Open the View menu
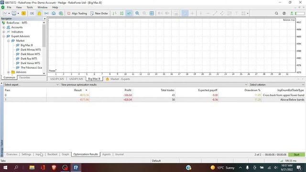This screenshot has width=306, height=172. [19, 7]
